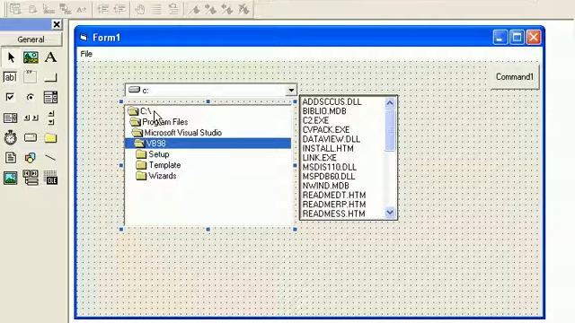Select C2.EXE in file list
575x323 pixels.
[315, 120]
